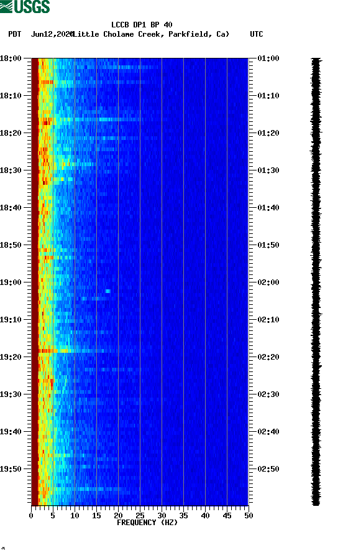Screen dimensions: 343x555
Task: Click the red-yellow energy burst at 19:18
Action: 53,351
